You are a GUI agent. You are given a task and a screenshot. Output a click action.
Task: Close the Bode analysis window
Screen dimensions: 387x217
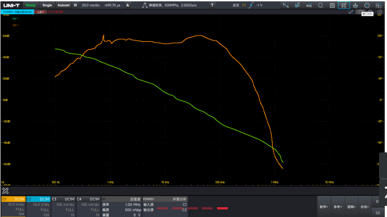click(380, 12)
